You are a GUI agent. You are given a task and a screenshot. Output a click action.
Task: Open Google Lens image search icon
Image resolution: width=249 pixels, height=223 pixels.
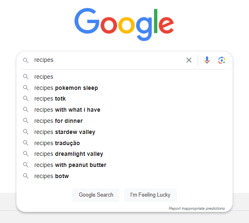222,60
